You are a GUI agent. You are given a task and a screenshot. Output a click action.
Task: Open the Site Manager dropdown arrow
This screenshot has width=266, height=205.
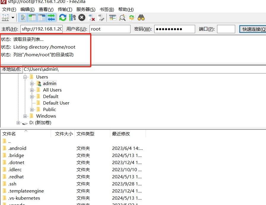coord(13,18)
